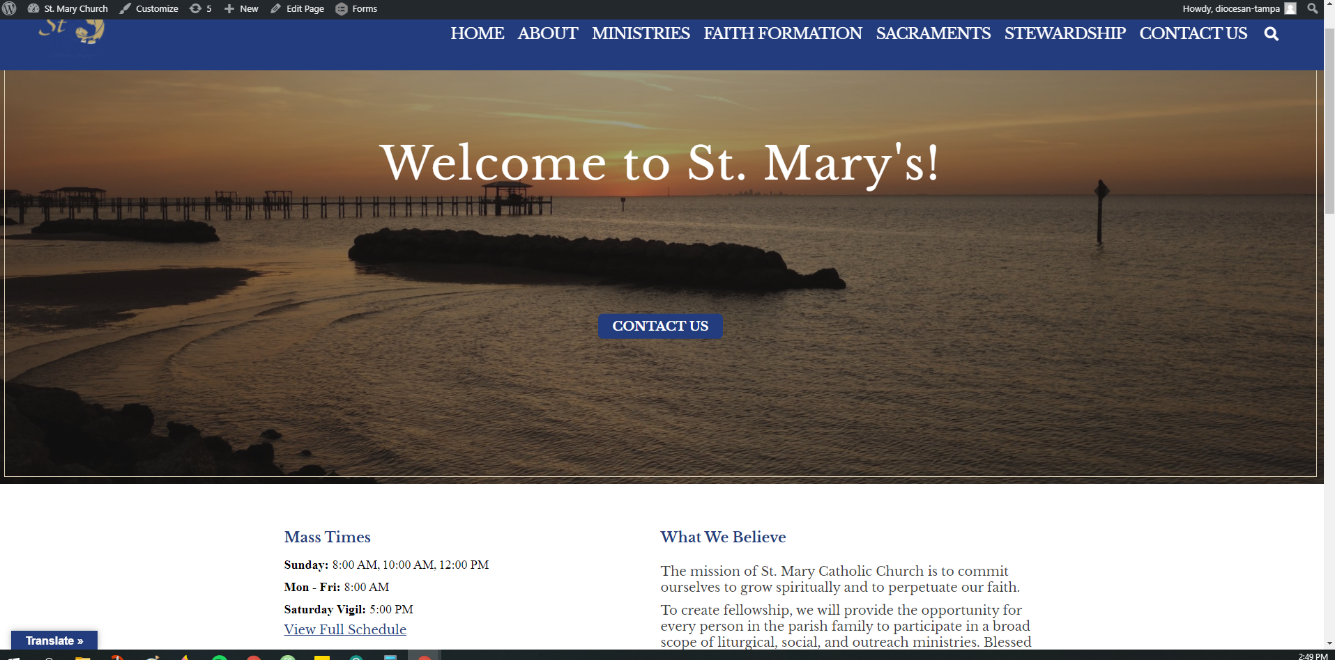Screen dimensions: 1335x660
Task: Open the Howdy, diocesan-tampa account menu
Action: point(1238,8)
